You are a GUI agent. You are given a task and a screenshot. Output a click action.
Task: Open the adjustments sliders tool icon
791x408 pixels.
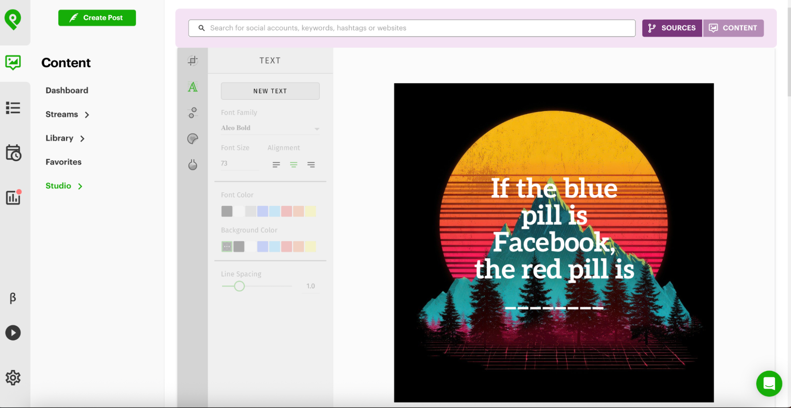pyautogui.click(x=193, y=113)
